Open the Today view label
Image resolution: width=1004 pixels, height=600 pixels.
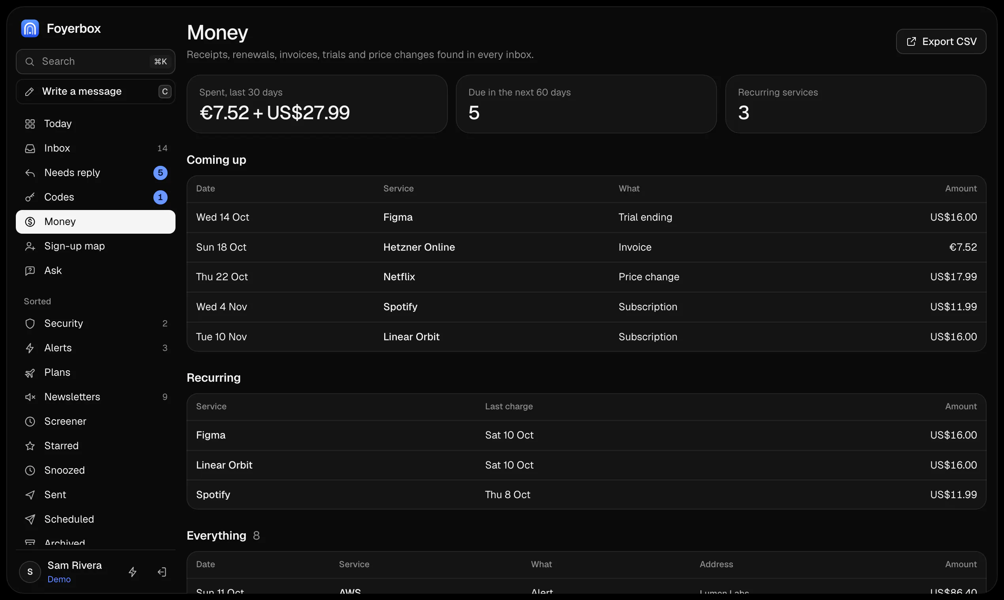click(58, 124)
